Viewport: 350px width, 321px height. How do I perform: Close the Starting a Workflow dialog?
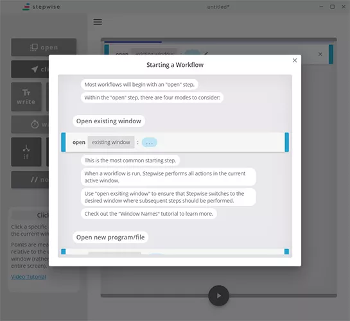pos(295,60)
